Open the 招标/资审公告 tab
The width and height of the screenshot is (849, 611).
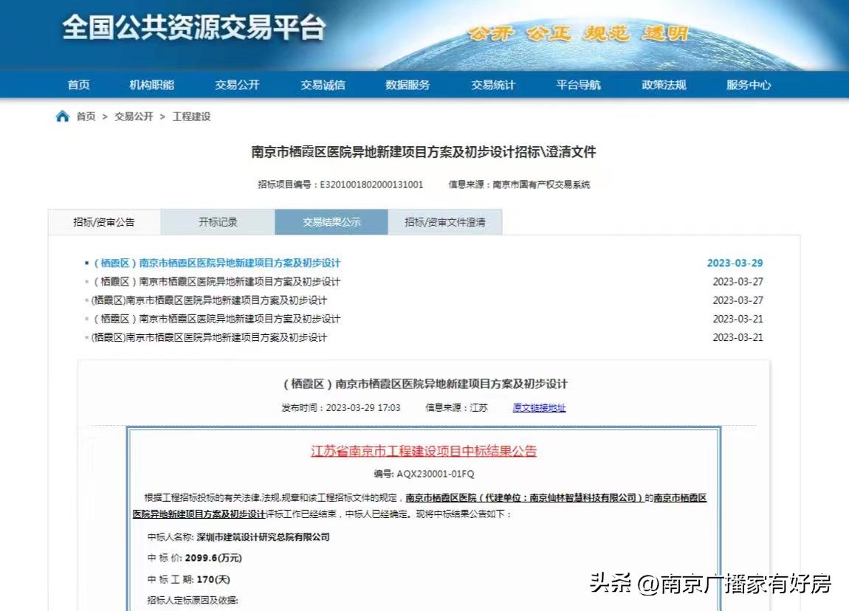click(104, 221)
